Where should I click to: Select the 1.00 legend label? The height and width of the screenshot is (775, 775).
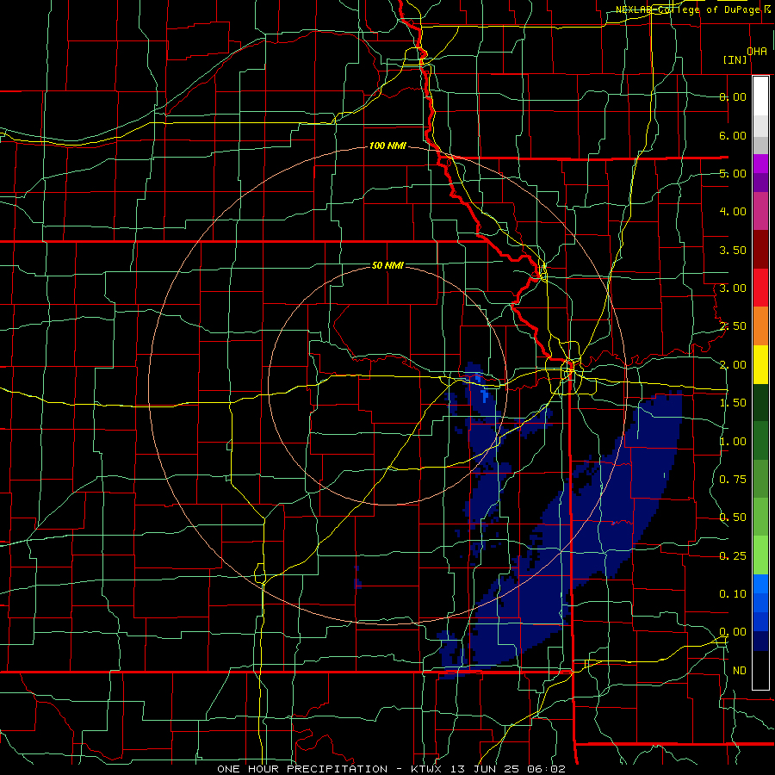click(733, 442)
